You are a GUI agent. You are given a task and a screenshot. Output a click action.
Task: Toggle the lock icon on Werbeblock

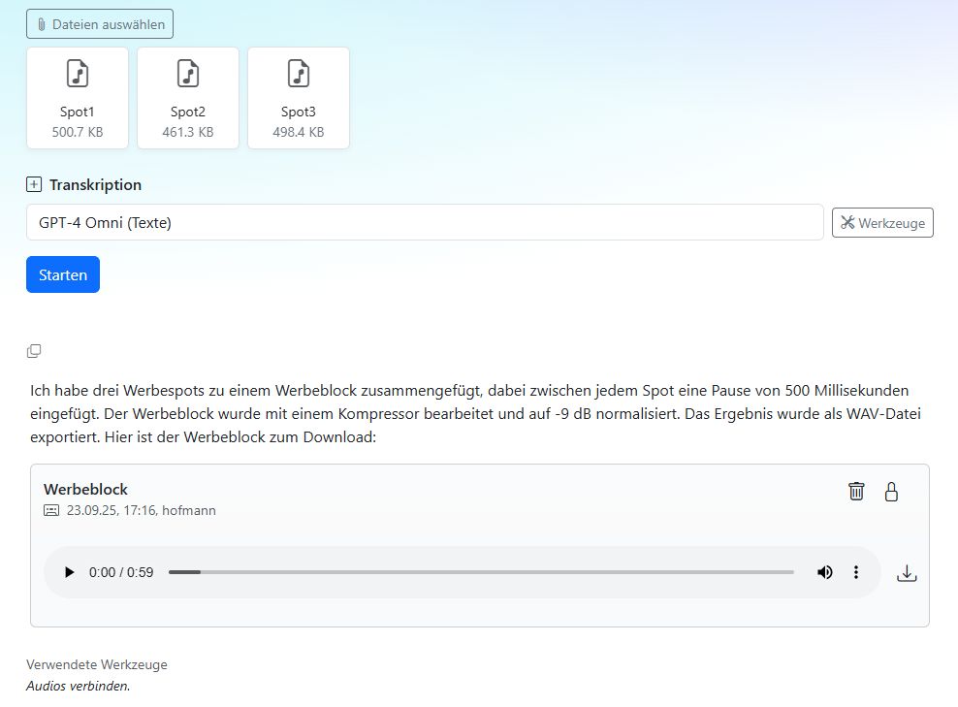pyautogui.click(x=891, y=491)
